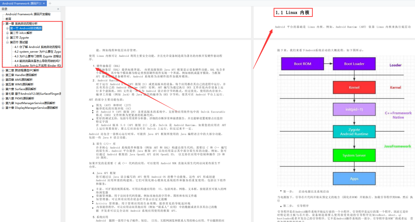Open 4.5 Zygote 为什么不采用 Binder entry
Image resolution: width=415 pixels, height=222 pixels.
(x=38, y=66)
